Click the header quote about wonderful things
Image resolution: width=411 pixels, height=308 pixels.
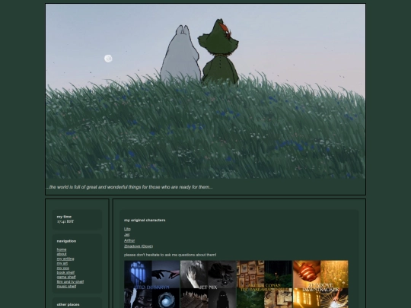(x=129, y=187)
